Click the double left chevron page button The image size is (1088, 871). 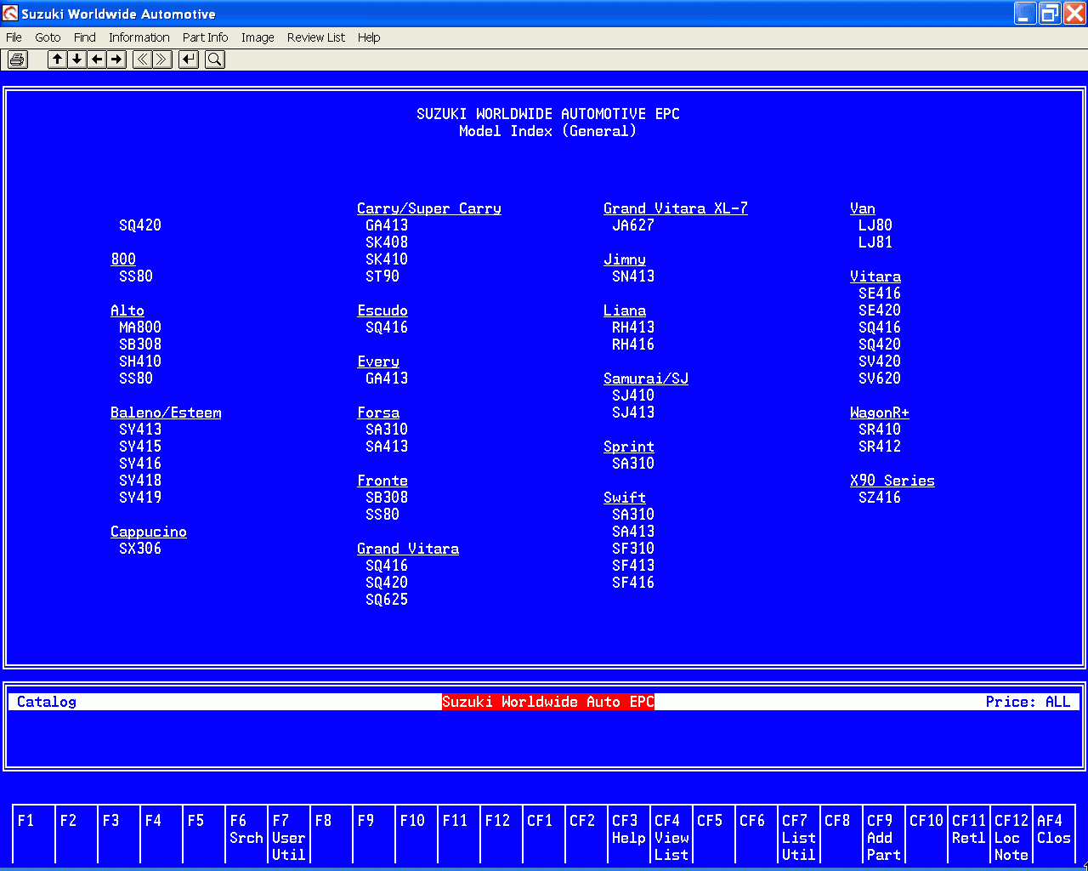click(x=143, y=60)
